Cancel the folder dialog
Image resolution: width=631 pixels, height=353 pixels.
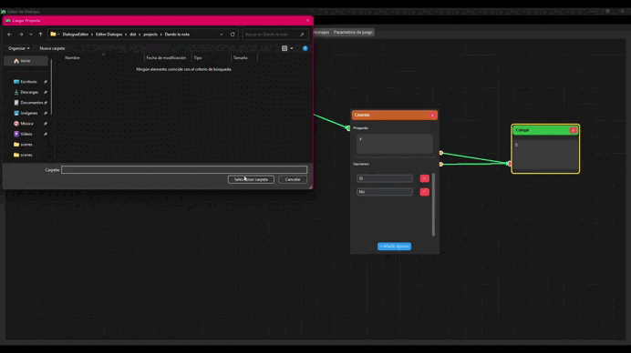point(293,179)
